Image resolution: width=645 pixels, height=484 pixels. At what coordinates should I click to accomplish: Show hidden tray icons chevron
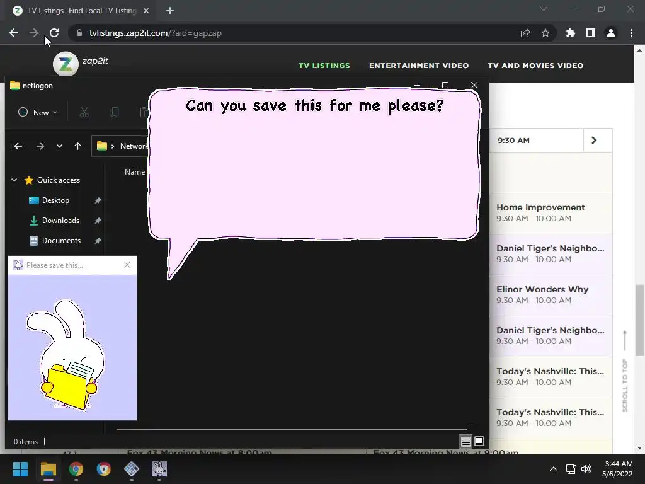554,469
